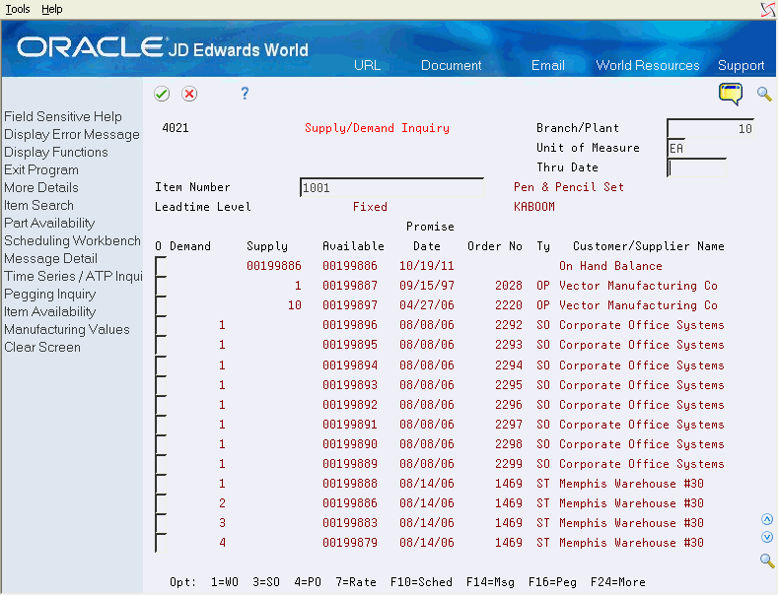778x595 pixels.
Task: Click F10=Sched function key label
Action: click(421, 582)
